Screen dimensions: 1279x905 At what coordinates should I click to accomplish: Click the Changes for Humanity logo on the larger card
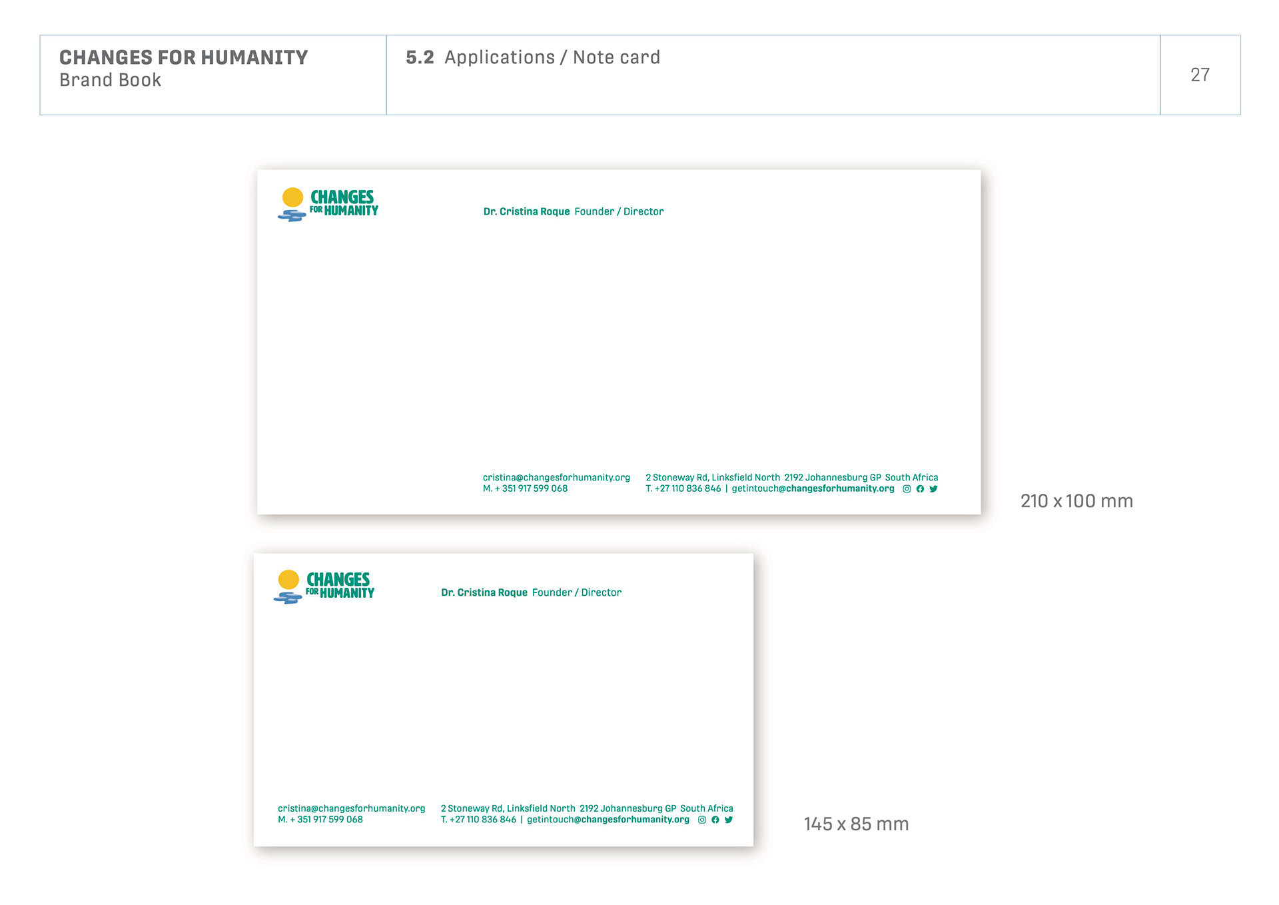coord(328,205)
